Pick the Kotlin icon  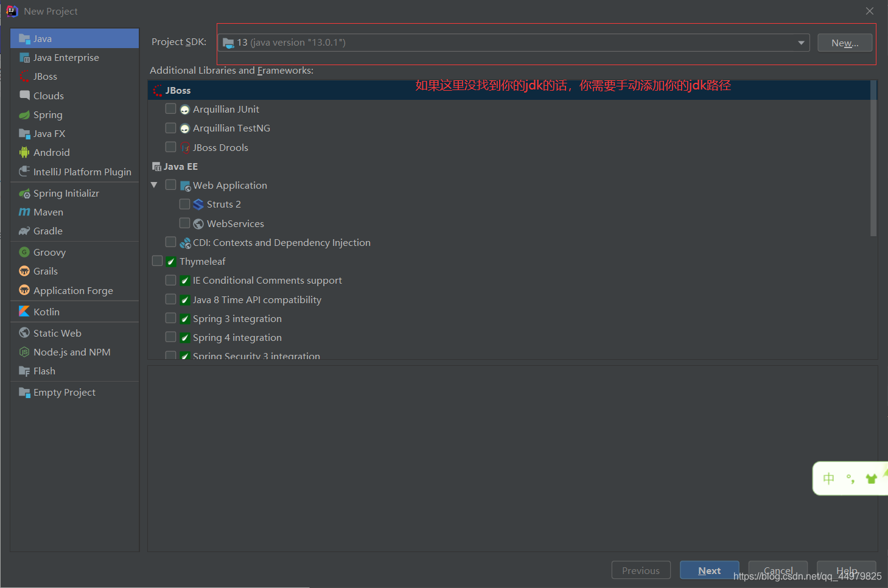[24, 311]
